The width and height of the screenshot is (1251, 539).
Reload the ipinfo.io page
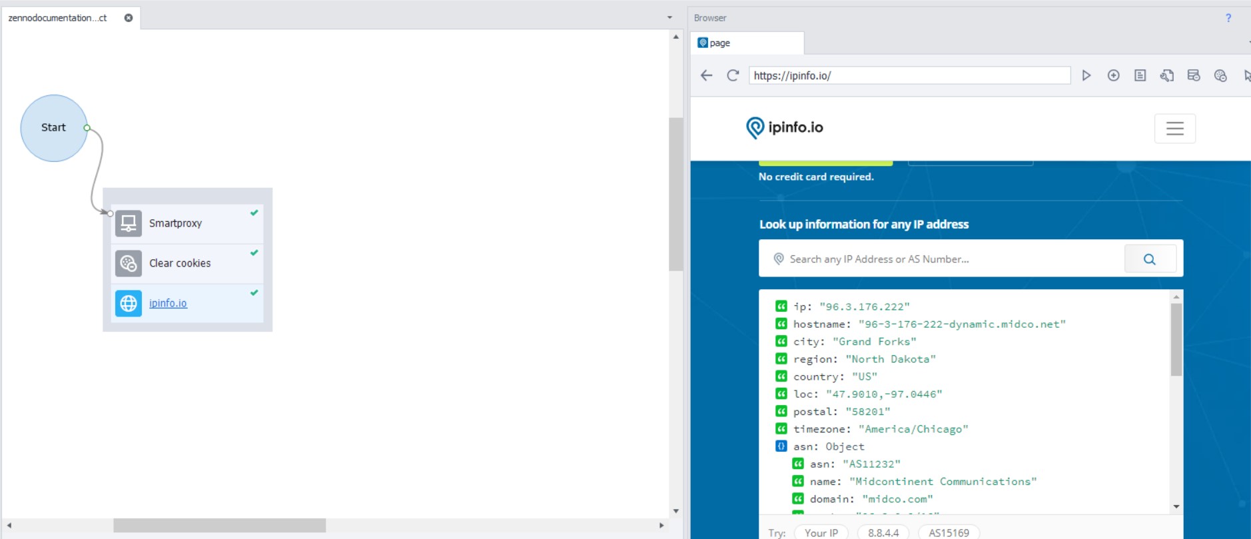[733, 75]
